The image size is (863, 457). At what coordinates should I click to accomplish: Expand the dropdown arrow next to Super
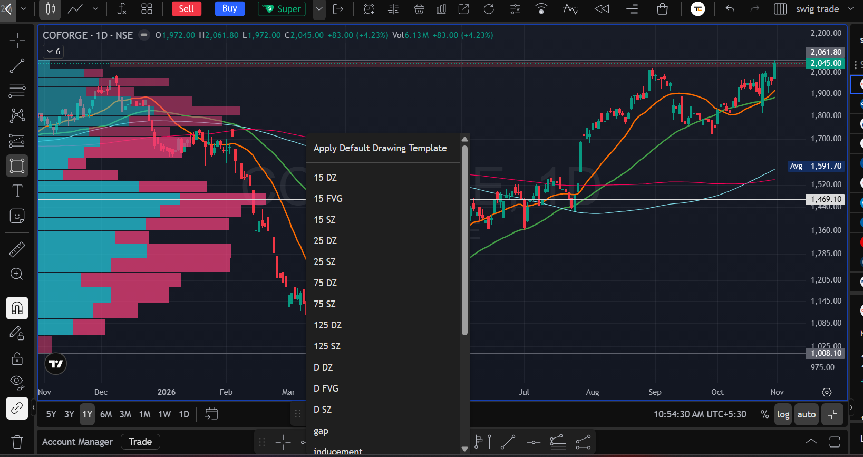[319, 9]
